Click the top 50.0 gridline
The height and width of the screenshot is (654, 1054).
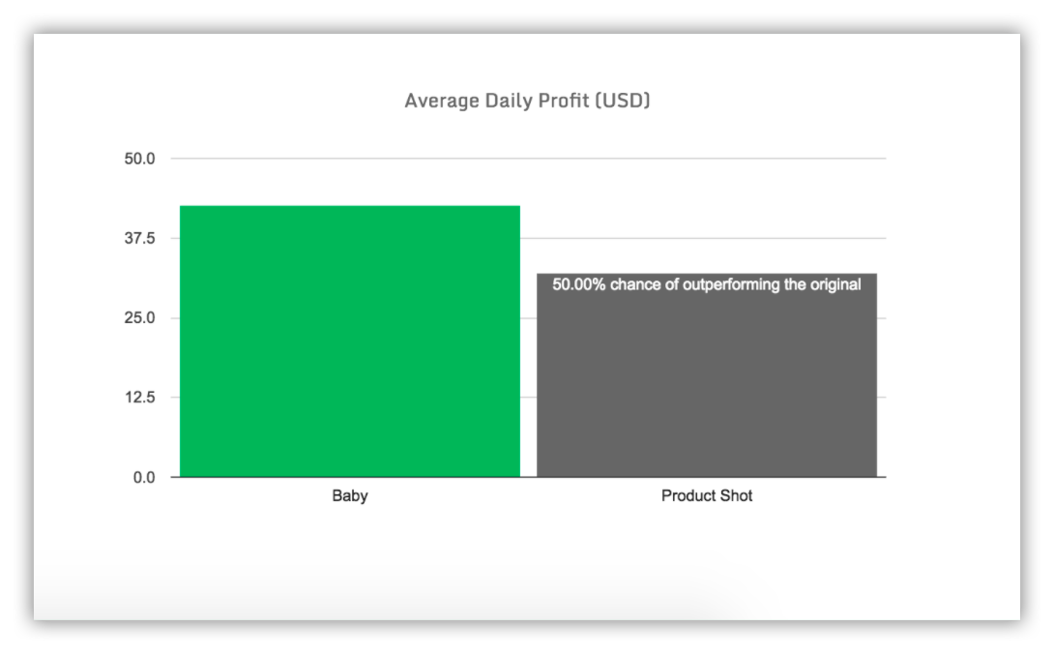click(x=528, y=159)
